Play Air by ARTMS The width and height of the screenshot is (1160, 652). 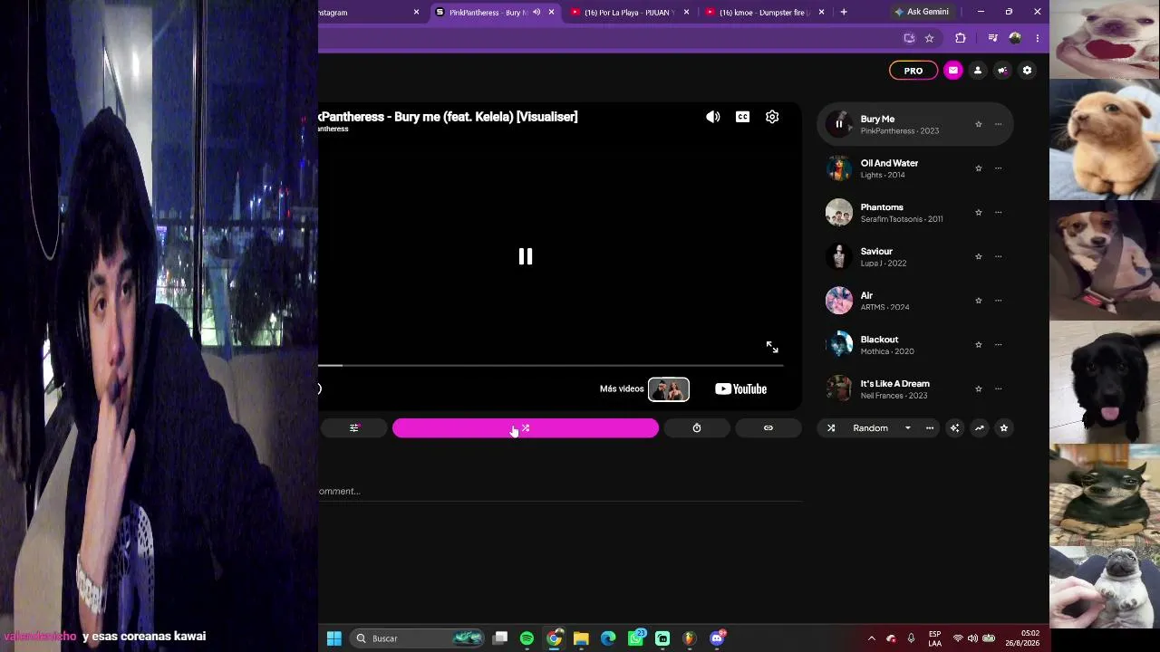point(839,301)
